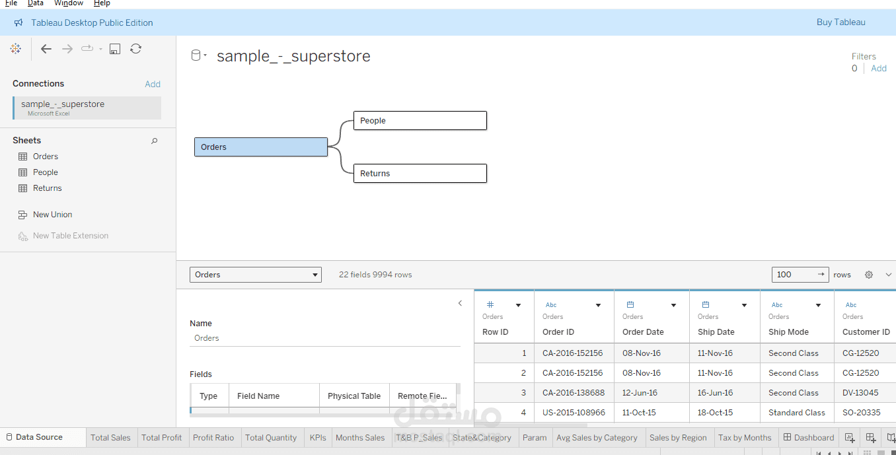Click the redo/replay arrow icon
The height and width of the screenshot is (455, 896).
(87, 48)
